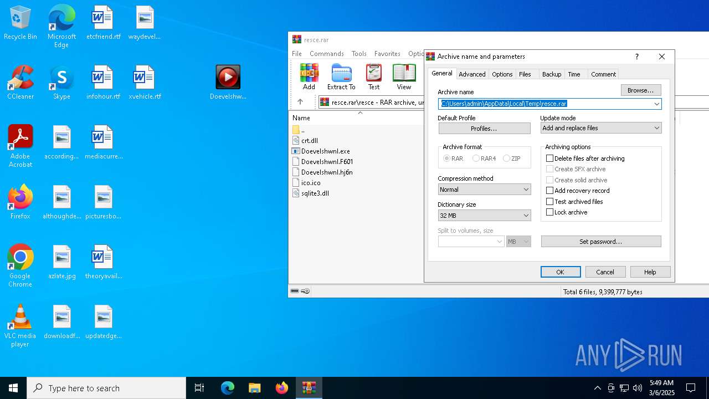Open the MB units dropdown
Image resolution: width=709 pixels, height=399 pixels.
(518, 242)
